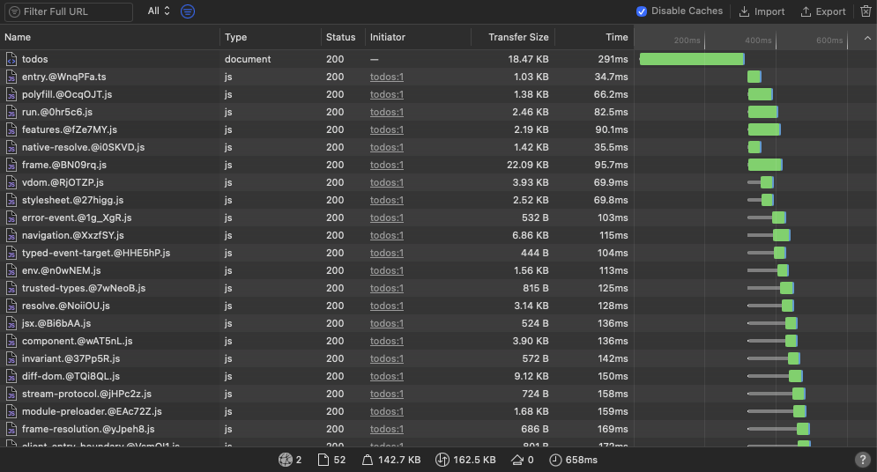Click the todos waterfall timing bar
The height and width of the screenshot is (472, 877).
(692, 59)
